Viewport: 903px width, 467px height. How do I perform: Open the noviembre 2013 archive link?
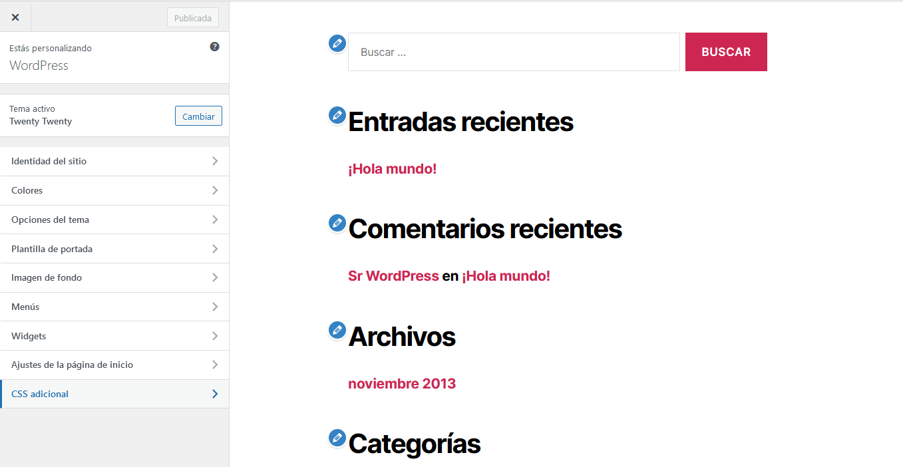[x=401, y=384]
